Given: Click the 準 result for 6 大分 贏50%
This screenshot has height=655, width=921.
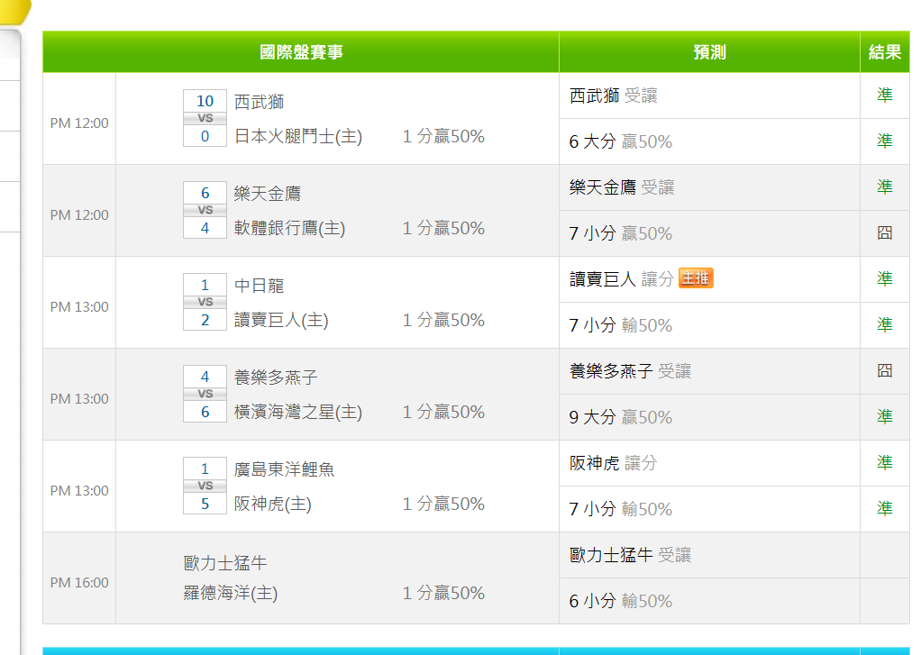Looking at the screenshot, I should coord(885,141).
